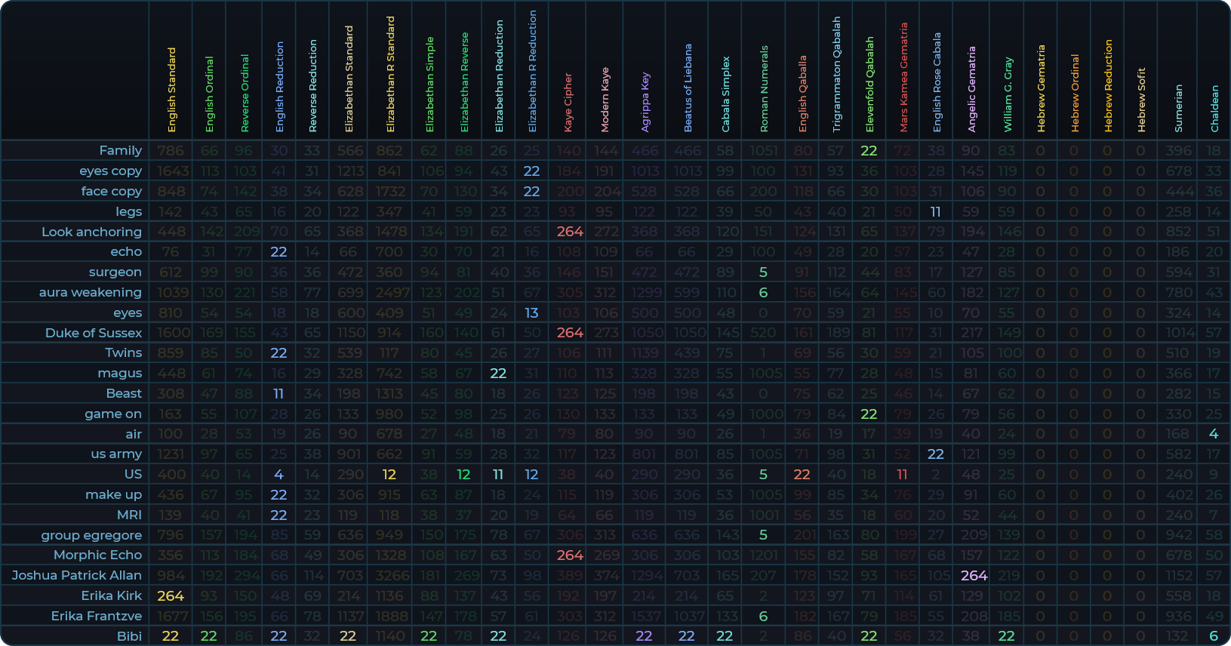Click the orange 22 in the US row
Image resolution: width=1231 pixels, height=646 pixels.
[x=802, y=475]
